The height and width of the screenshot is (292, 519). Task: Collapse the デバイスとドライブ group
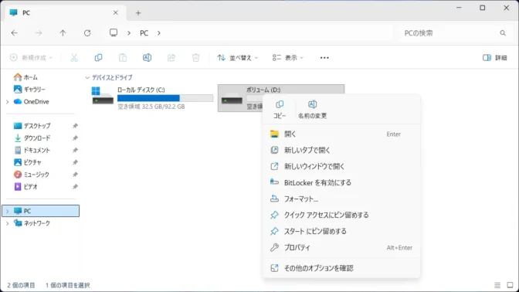point(87,77)
